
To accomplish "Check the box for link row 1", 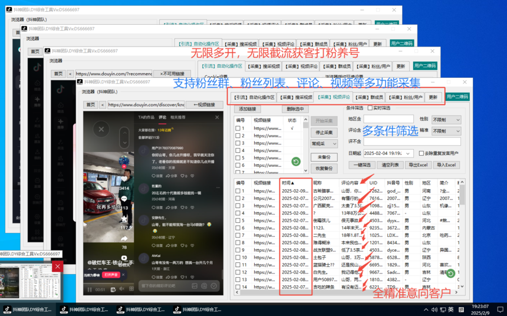I will [x=238, y=129].
